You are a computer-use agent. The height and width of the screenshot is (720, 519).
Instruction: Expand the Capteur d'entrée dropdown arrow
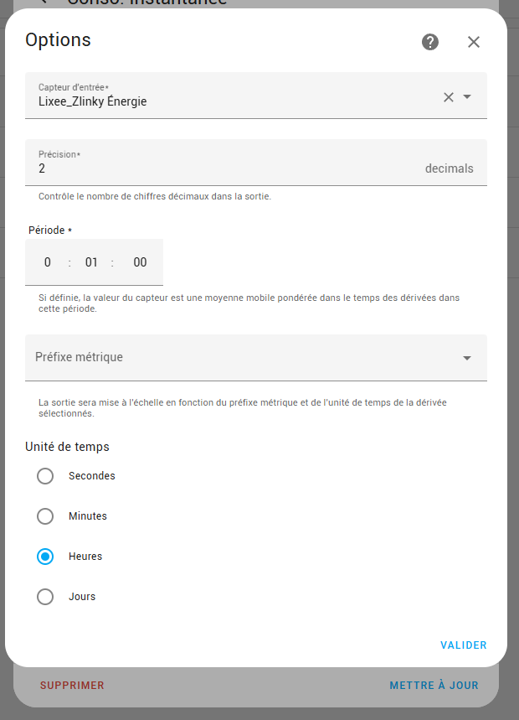[x=467, y=97]
